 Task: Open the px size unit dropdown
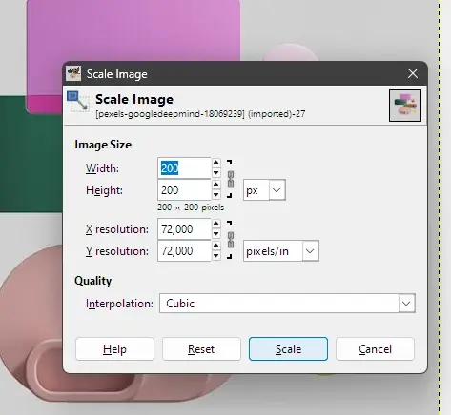coord(264,190)
